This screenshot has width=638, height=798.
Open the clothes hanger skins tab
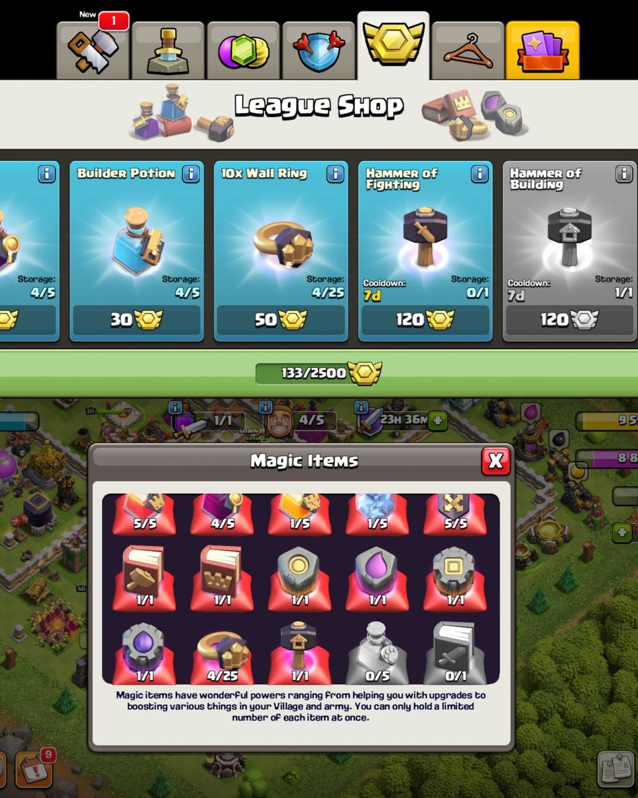pos(468,50)
